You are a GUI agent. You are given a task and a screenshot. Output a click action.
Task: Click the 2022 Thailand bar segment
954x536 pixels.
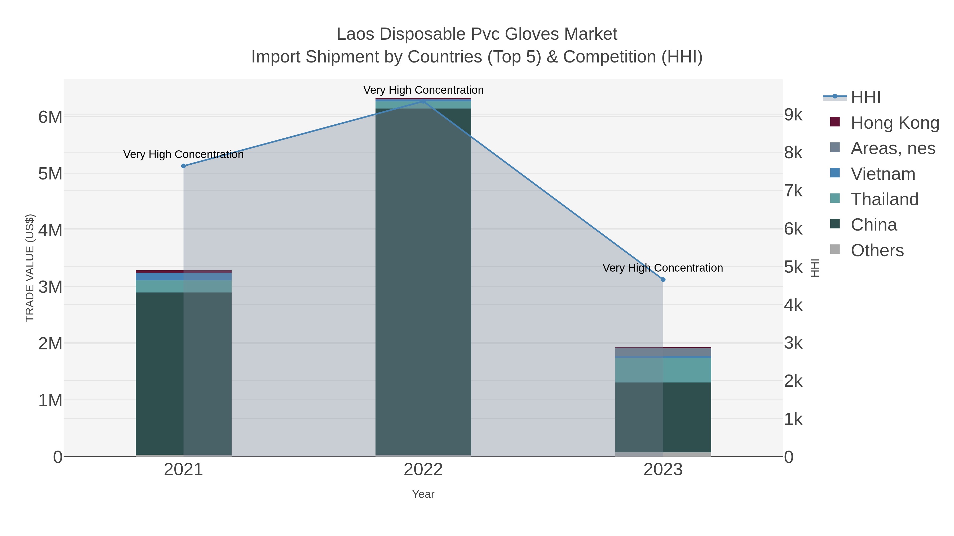tap(423, 105)
